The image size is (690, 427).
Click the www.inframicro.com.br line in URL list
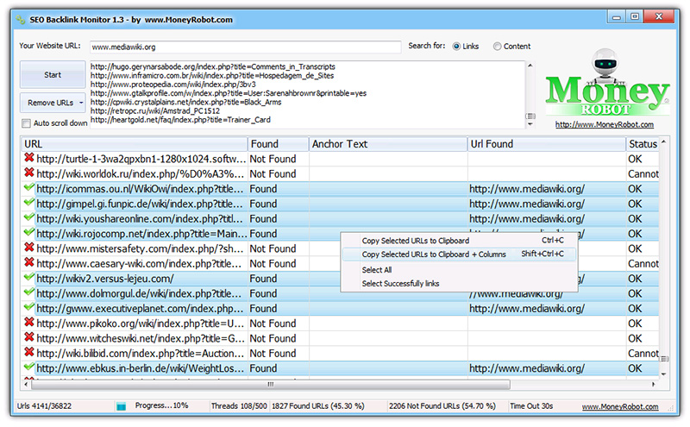(x=212, y=75)
